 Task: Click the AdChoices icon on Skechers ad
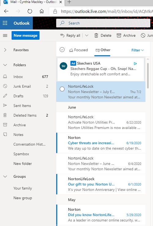click(135, 64)
